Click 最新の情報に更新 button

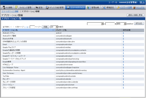pyautogui.click(x=135, y=15)
